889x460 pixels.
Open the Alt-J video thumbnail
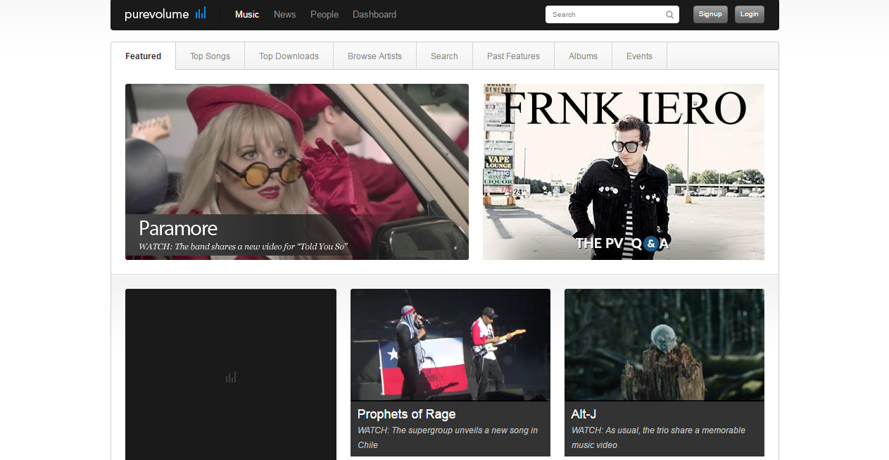pyautogui.click(x=664, y=345)
